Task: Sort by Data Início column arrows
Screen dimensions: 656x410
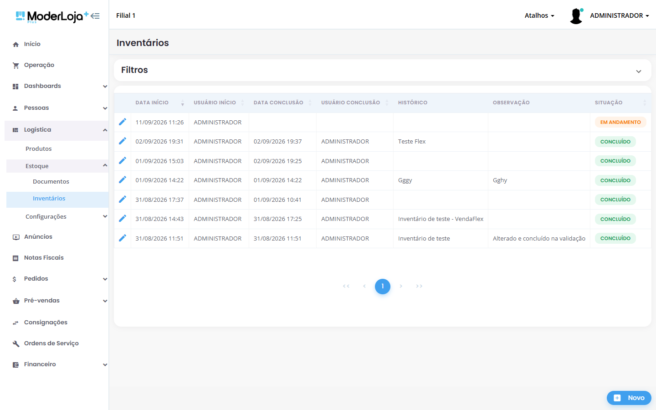Action: [183, 103]
